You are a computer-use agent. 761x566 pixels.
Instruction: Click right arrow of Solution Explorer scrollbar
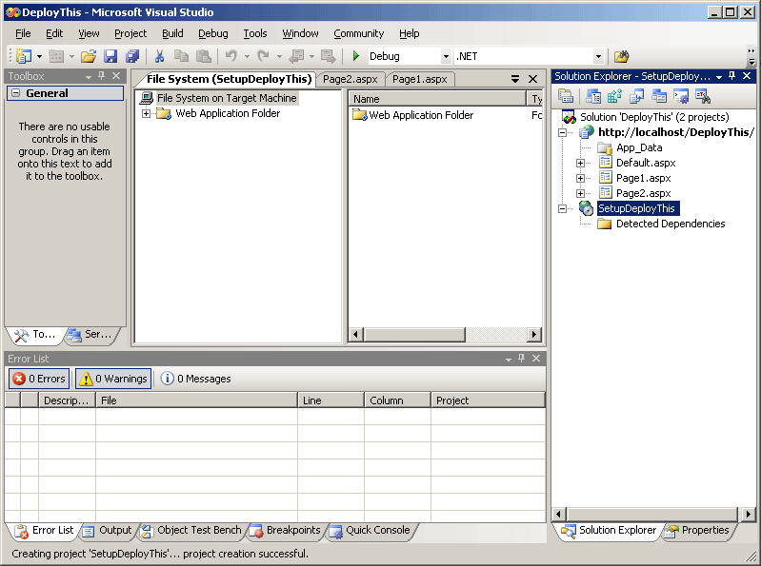(x=748, y=514)
